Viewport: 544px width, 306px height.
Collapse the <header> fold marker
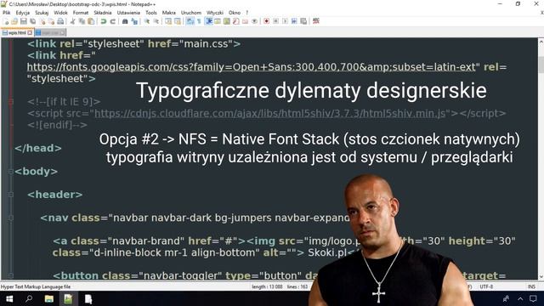click(11, 195)
